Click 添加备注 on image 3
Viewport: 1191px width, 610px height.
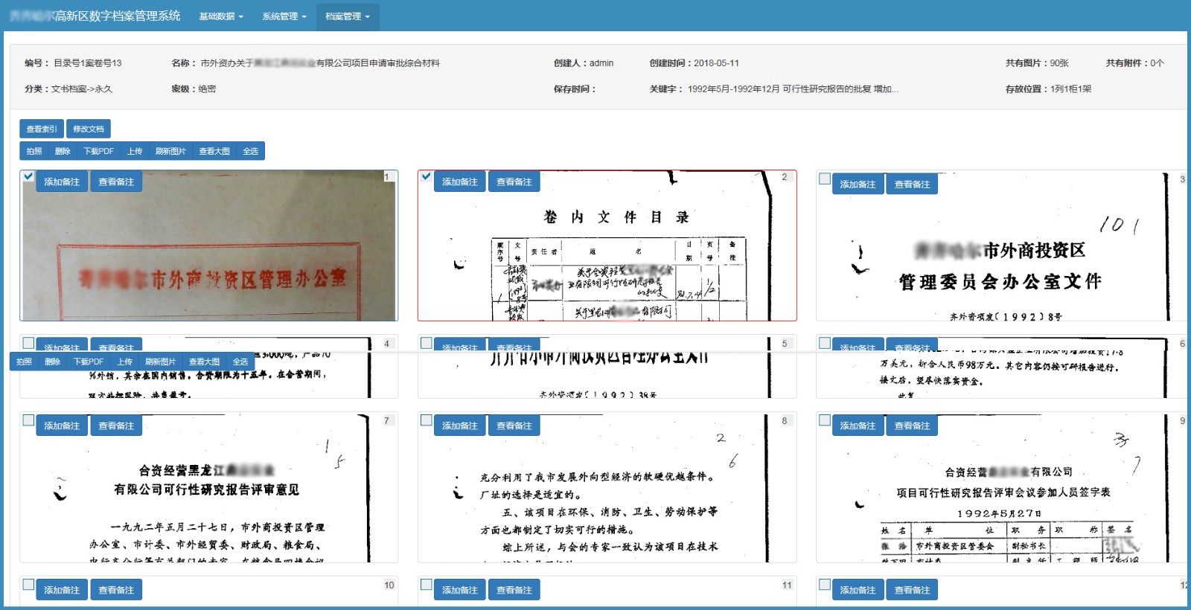pyautogui.click(x=858, y=184)
